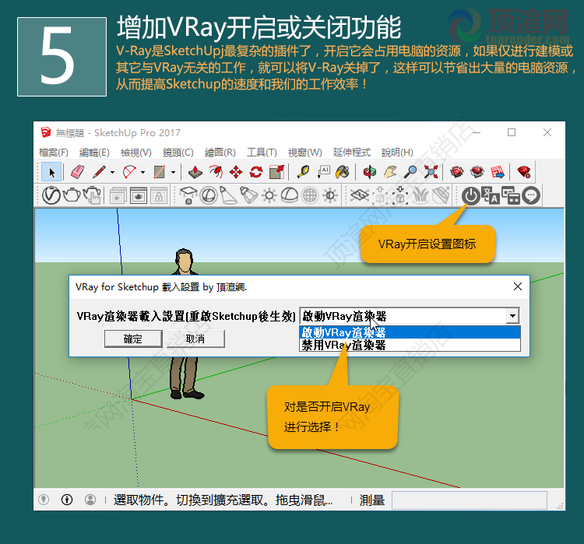
Task: Select the Rectangle shape tool
Action: click(160, 173)
